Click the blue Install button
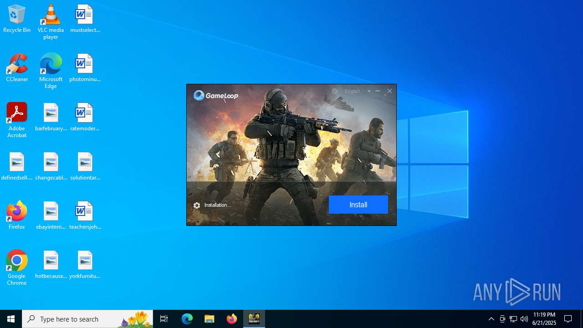This screenshot has width=583, height=328. tap(358, 205)
